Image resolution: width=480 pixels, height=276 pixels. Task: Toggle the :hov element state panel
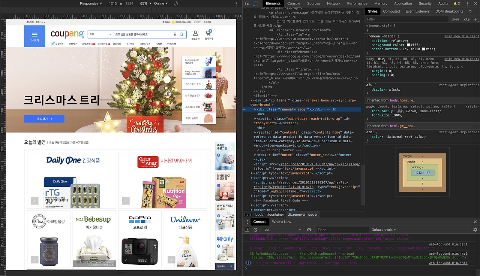click(455, 19)
